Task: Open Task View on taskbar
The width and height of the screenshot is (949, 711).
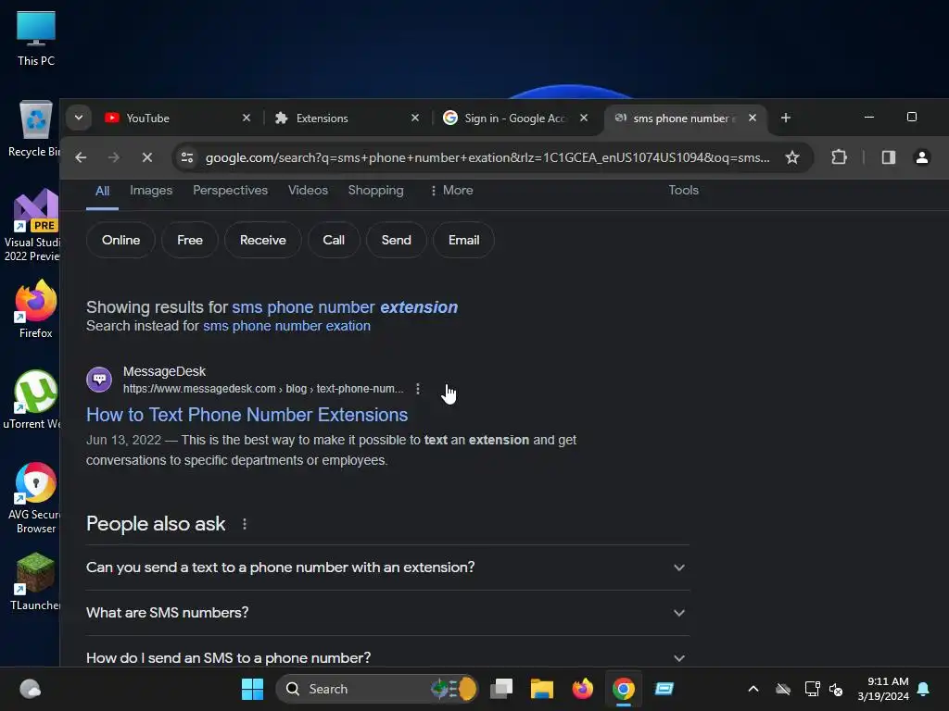Action: (x=501, y=689)
